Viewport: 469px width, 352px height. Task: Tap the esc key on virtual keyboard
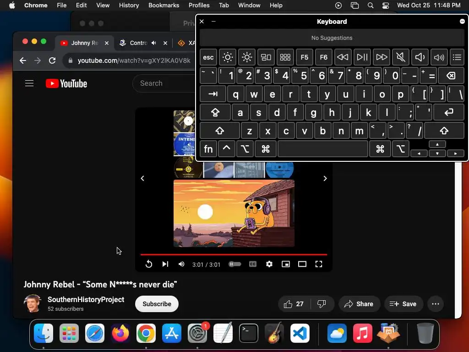tap(208, 57)
